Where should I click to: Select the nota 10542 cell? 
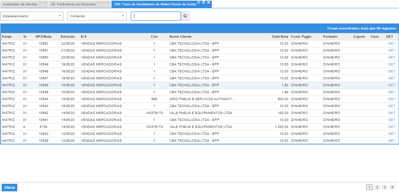tap(43, 113)
